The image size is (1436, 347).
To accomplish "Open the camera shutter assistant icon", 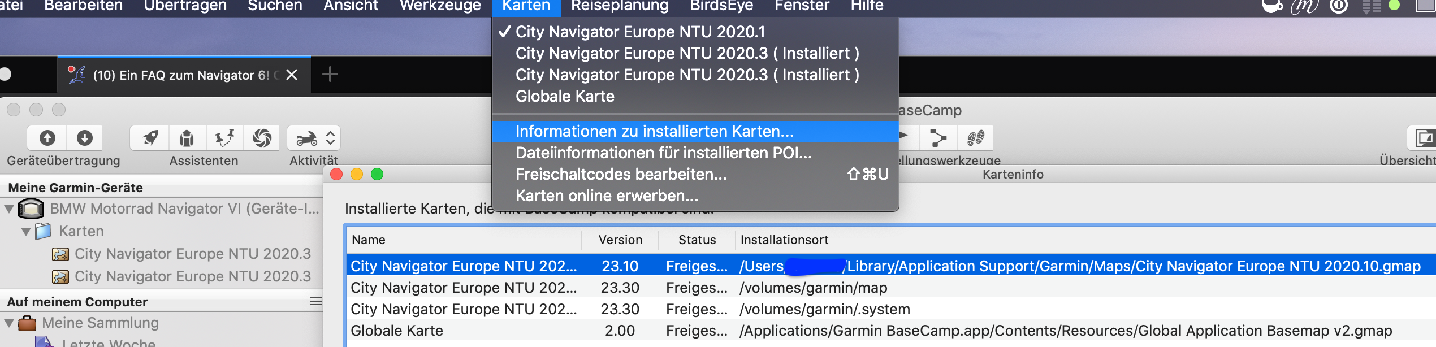I will click(x=262, y=138).
